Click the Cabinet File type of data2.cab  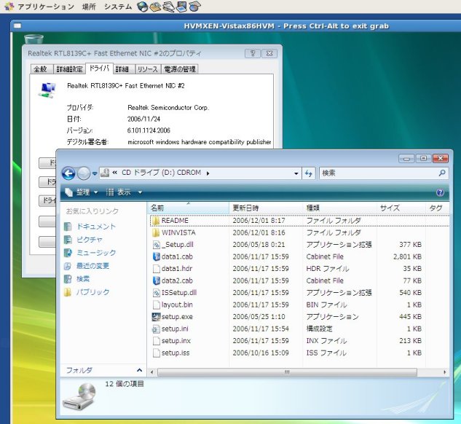(x=325, y=280)
